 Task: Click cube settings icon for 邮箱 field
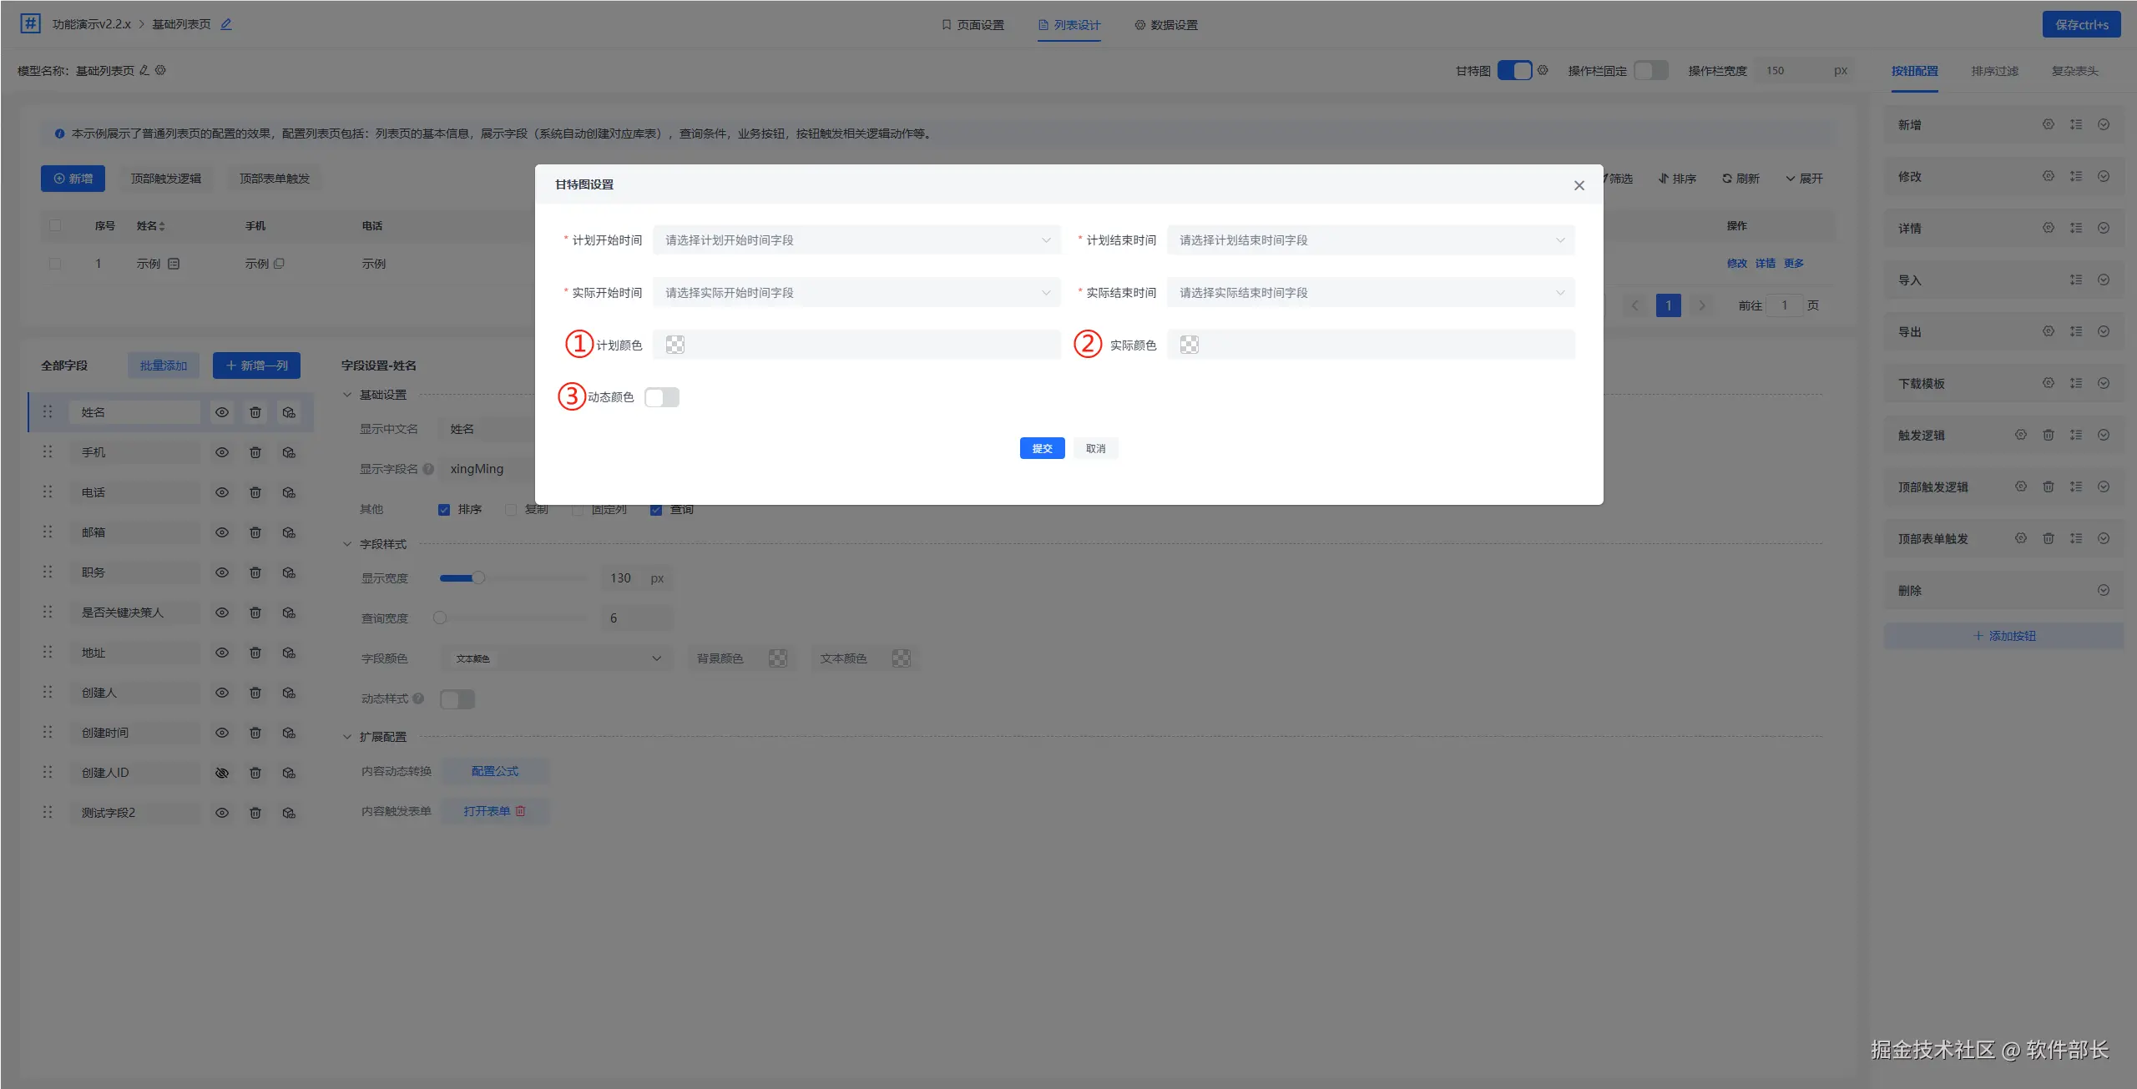click(x=289, y=532)
